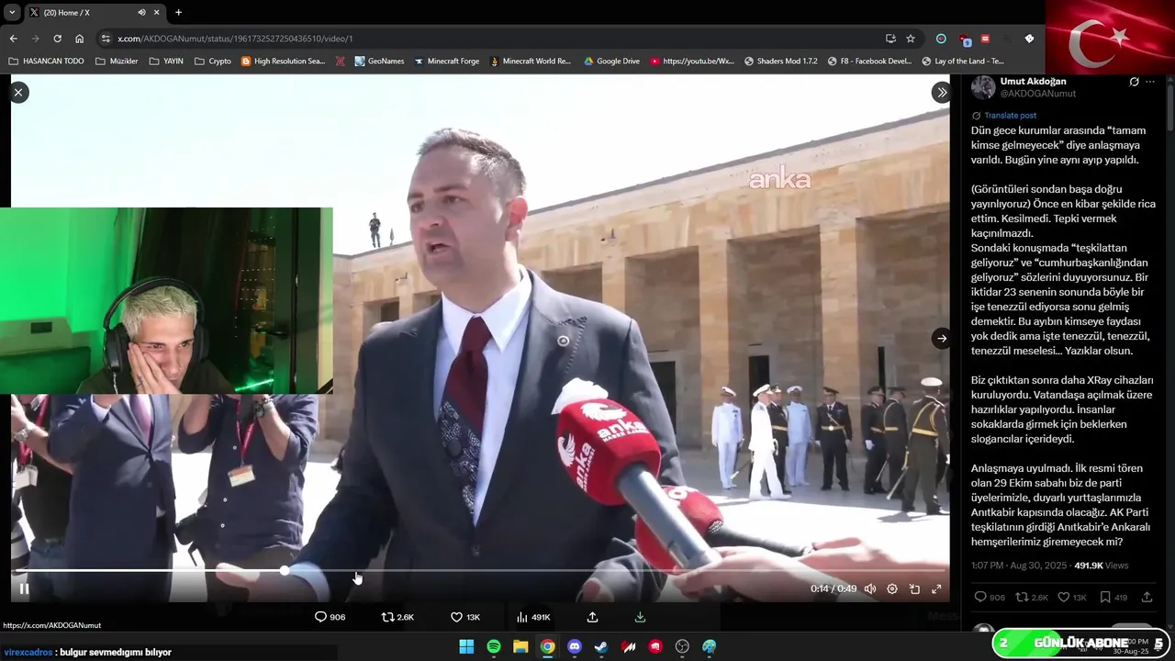Open the browser home page
The height and width of the screenshot is (661, 1175).
point(79,39)
